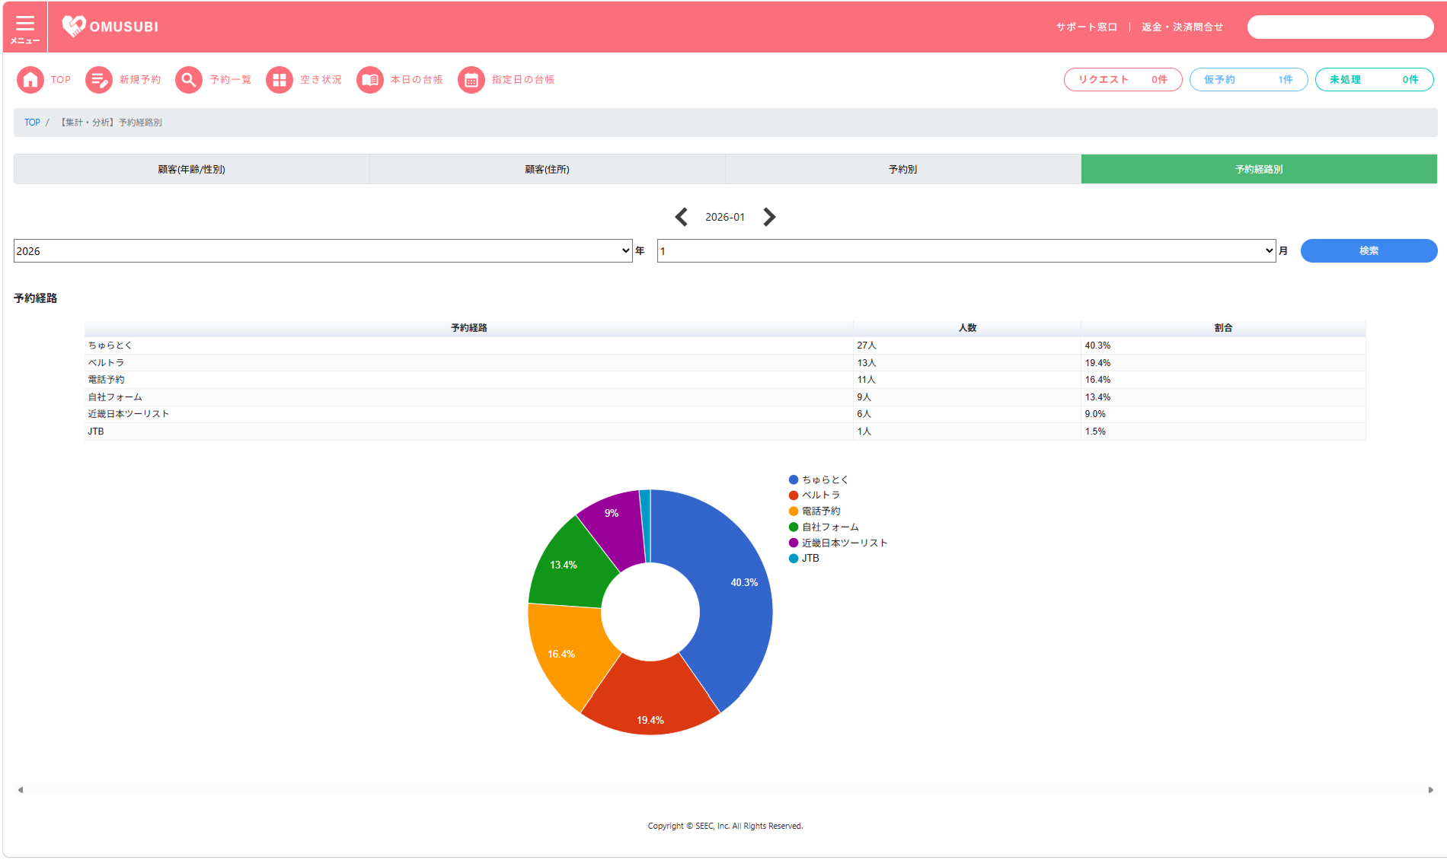1447x860 pixels.
Task: Open the 仮予約 1件 button
Action: pos(1248,80)
